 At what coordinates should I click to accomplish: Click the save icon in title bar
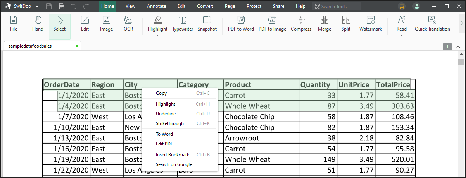48,6
